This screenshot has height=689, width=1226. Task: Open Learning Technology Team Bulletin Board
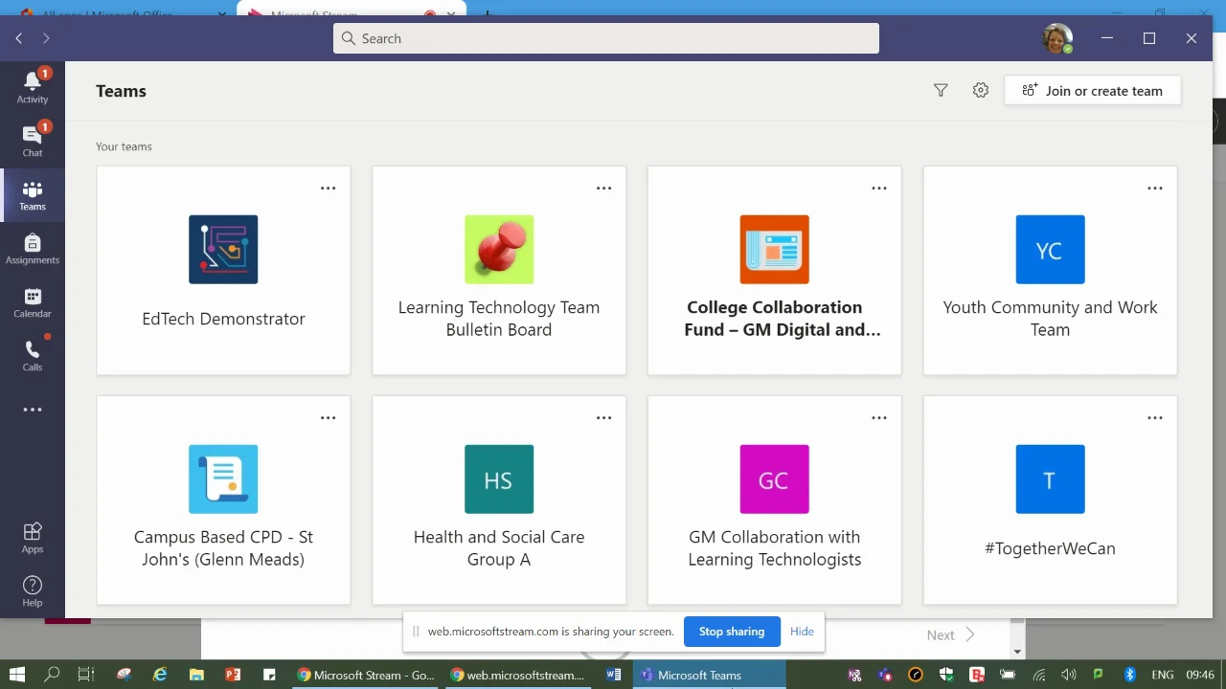499,271
